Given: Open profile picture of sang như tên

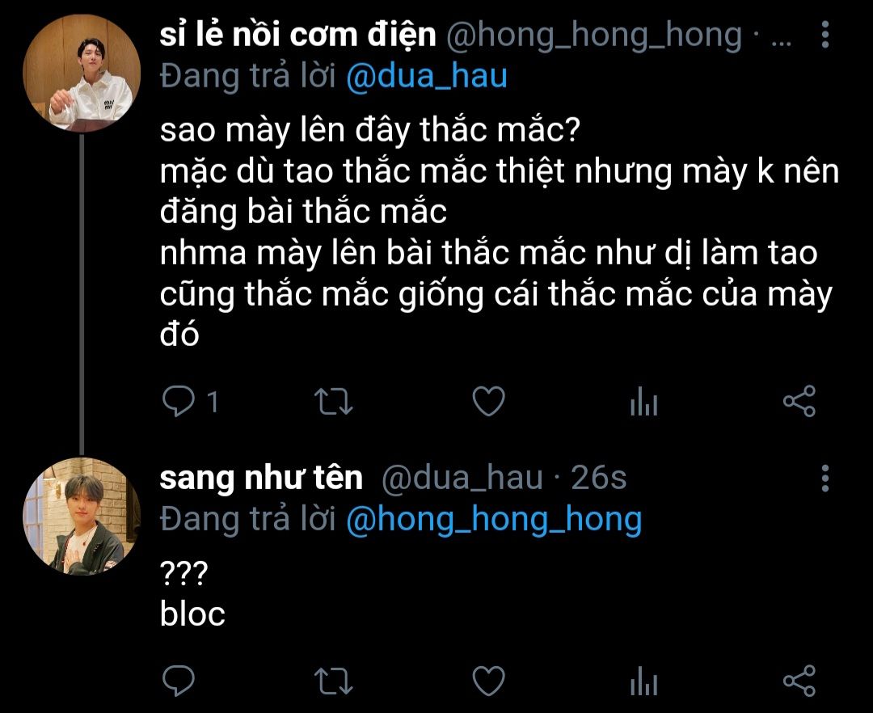Looking at the screenshot, I should tap(82, 517).
